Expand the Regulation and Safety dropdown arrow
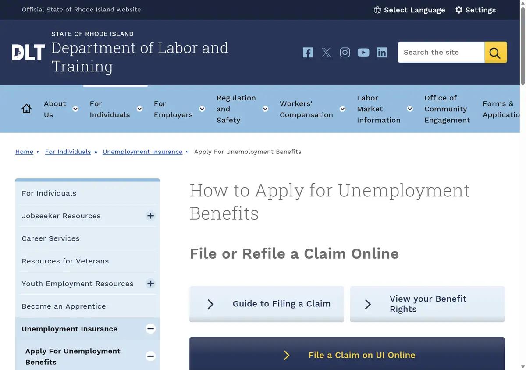The width and height of the screenshot is (526, 370). point(265,109)
